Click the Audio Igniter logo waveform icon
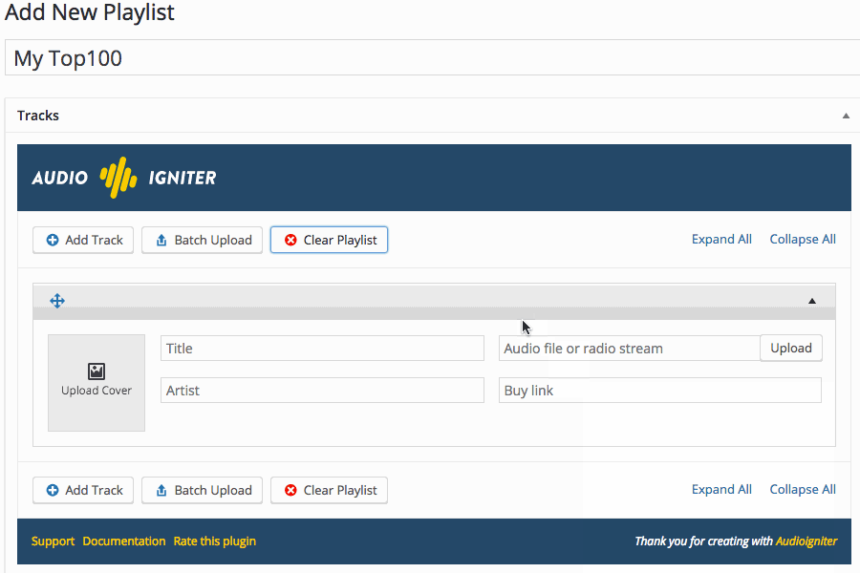This screenshot has height=573, width=860. (118, 177)
